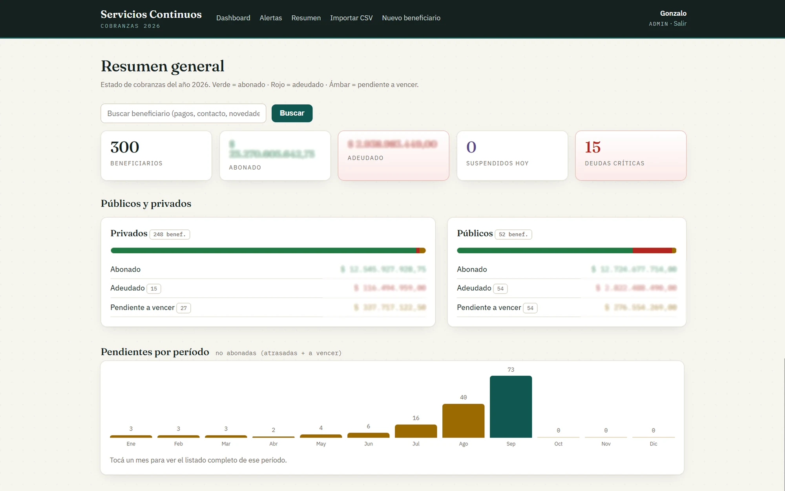Click Nuevo beneficiario link

click(x=411, y=18)
